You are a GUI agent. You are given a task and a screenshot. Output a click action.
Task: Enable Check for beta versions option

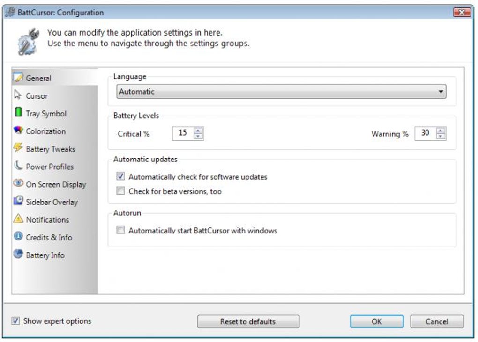point(120,191)
